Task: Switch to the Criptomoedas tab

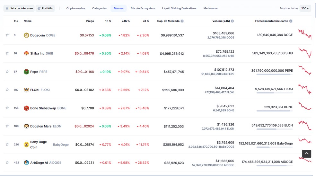Action: [76, 8]
